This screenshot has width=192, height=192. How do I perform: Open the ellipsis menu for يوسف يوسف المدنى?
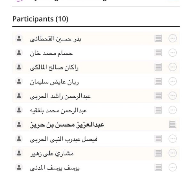pyautogui.click(x=172, y=167)
